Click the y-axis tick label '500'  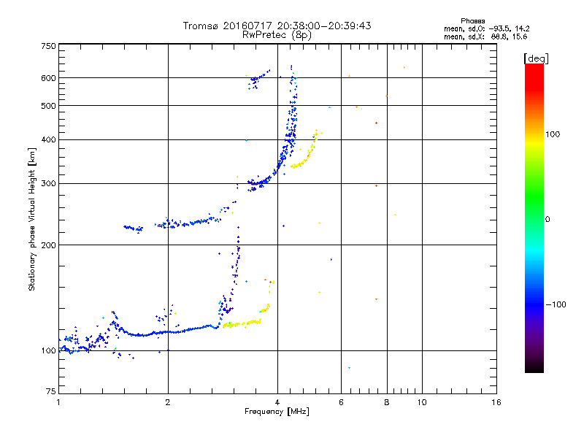click(48, 106)
